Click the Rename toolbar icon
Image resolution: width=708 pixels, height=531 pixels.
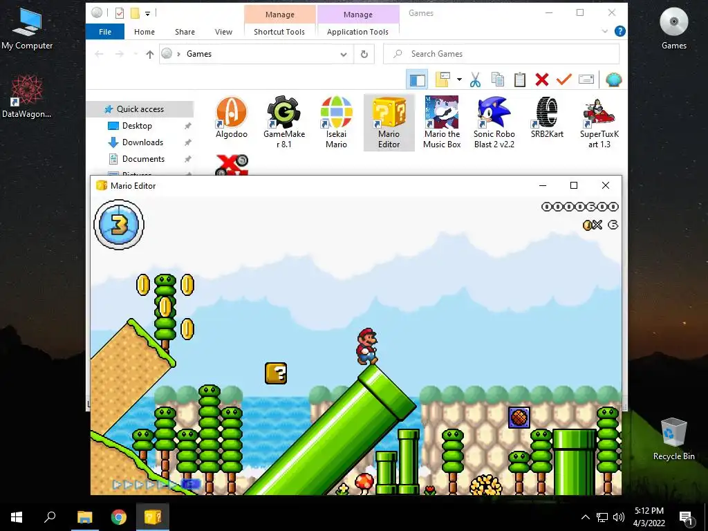586,80
